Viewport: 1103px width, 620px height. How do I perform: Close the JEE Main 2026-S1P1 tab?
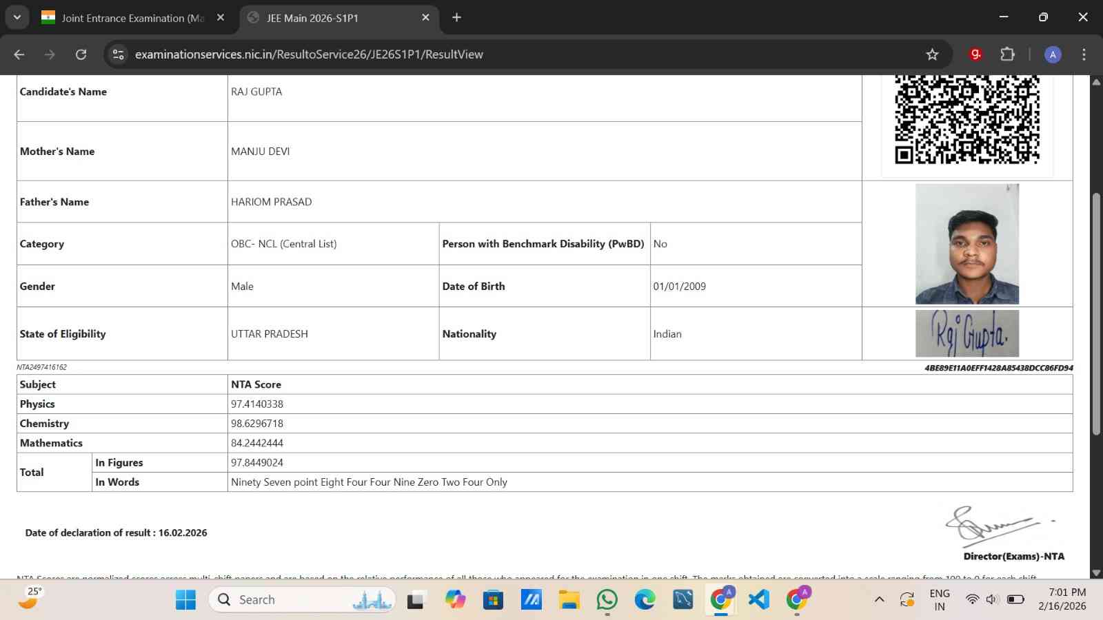(425, 17)
